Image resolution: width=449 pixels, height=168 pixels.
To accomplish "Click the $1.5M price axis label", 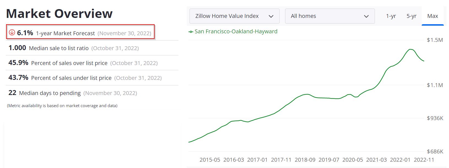I will coord(434,39).
